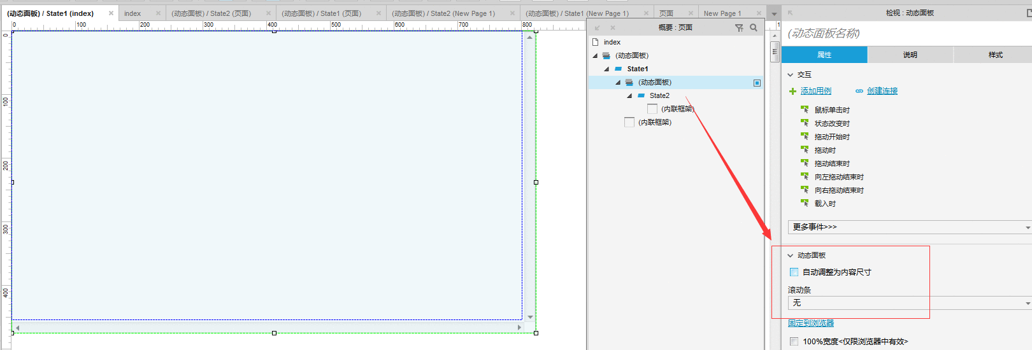
Task: Click the inspector panel pop-out arrow icon
Action: pyautogui.click(x=791, y=13)
